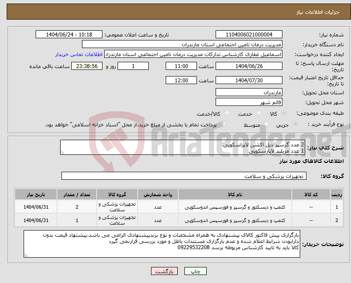Click the general need description text area
351x283 pixels.
click(x=183, y=147)
